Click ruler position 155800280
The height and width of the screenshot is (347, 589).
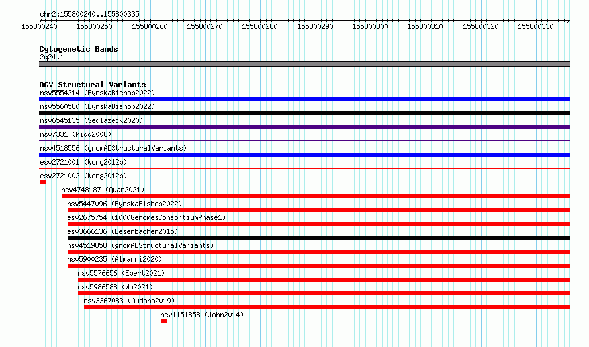point(259,26)
